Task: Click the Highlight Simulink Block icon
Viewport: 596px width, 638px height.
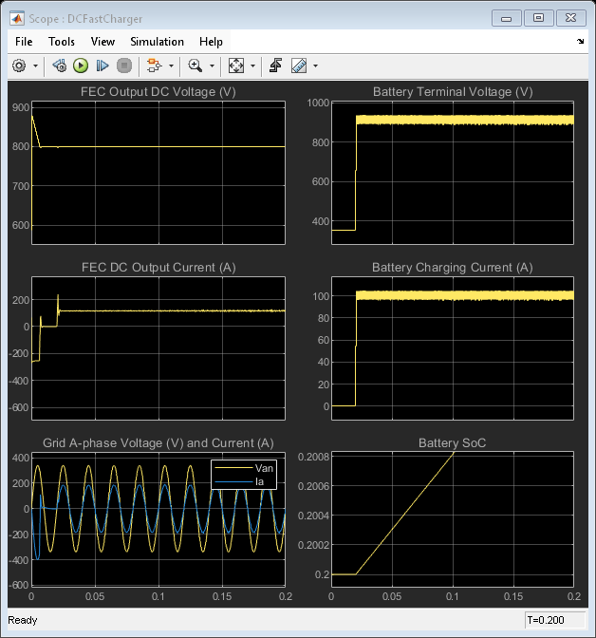Action: coord(154,66)
